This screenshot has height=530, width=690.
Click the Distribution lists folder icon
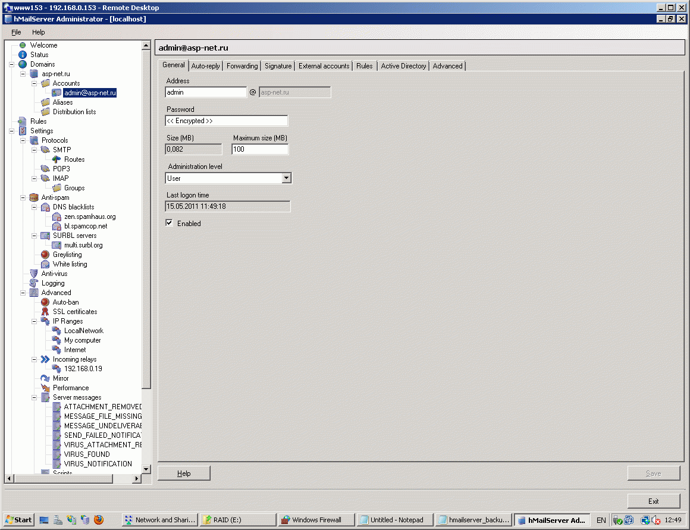tap(45, 112)
